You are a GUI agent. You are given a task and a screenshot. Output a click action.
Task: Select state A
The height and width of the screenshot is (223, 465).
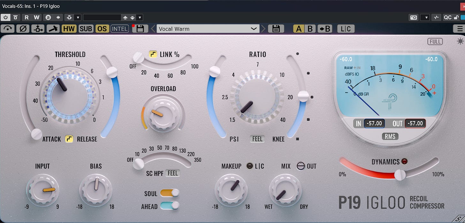(299, 29)
